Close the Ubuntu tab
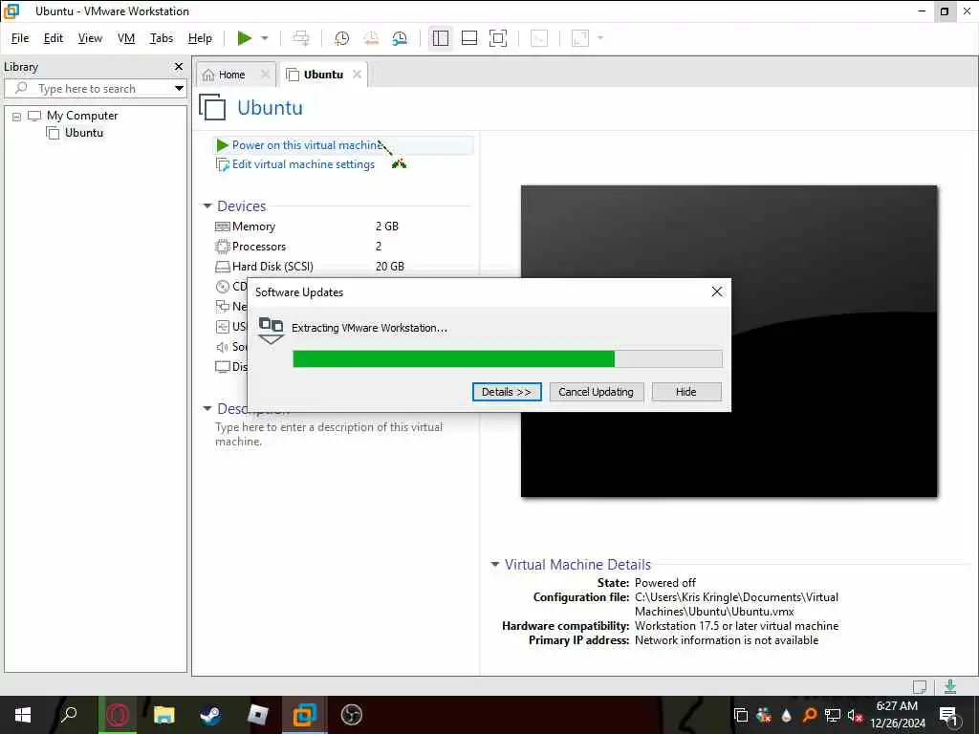The image size is (979, 734). [357, 74]
